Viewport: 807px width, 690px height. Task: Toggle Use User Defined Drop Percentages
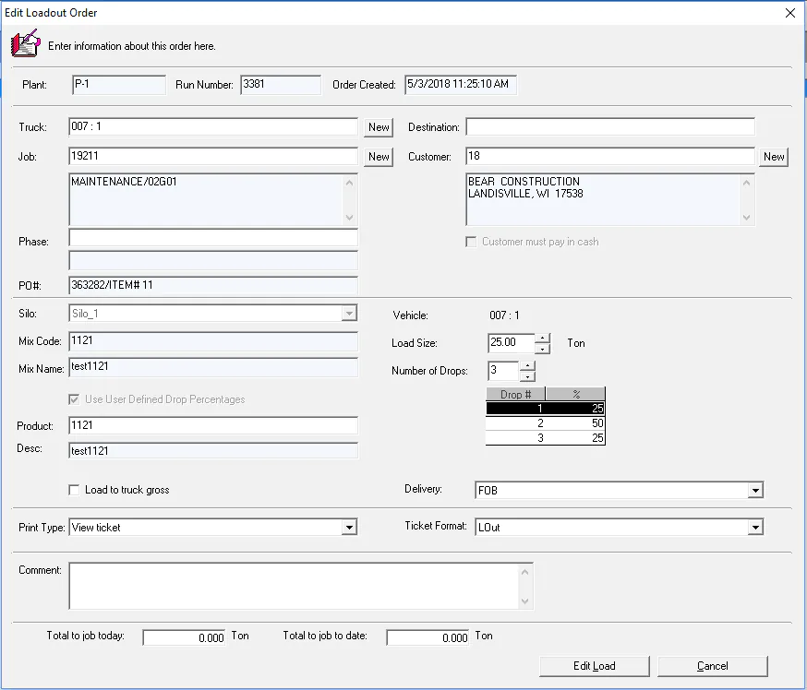pos(75,399)
